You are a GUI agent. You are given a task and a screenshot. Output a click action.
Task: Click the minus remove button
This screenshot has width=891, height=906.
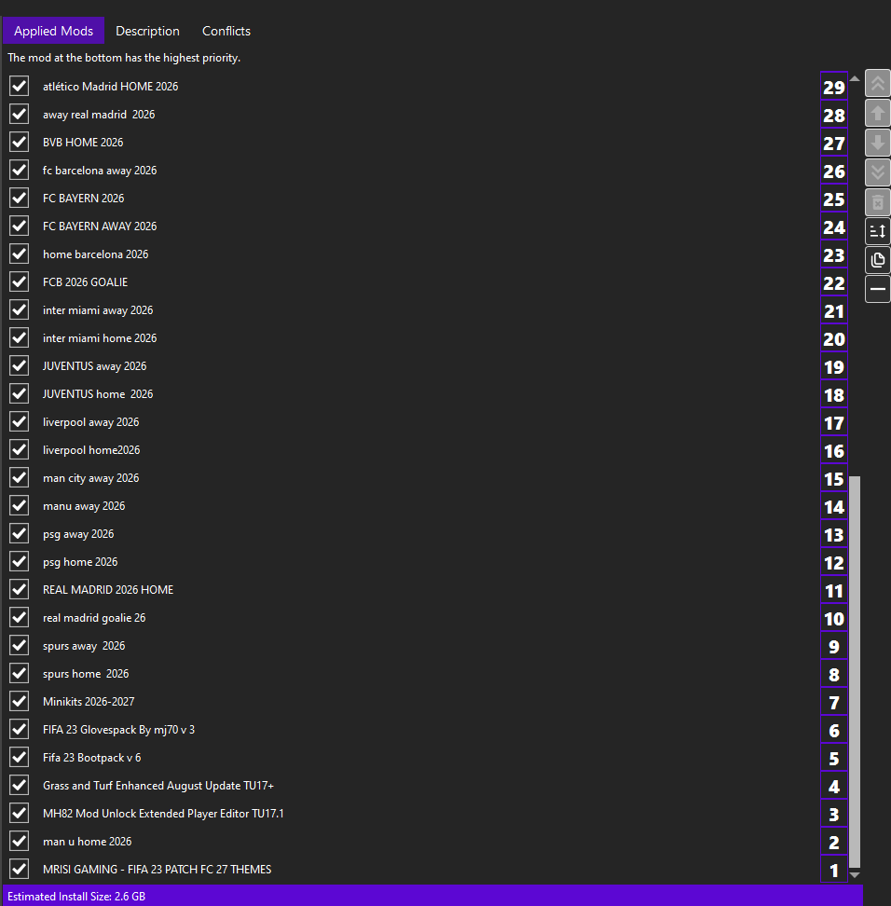click(877, 289)
